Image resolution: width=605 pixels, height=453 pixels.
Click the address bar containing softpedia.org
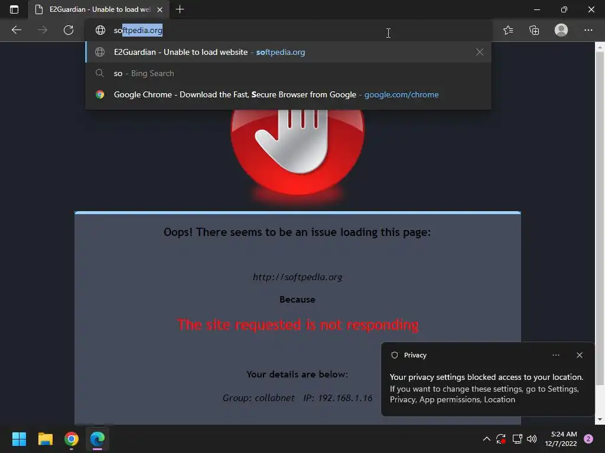click(288, 30)
